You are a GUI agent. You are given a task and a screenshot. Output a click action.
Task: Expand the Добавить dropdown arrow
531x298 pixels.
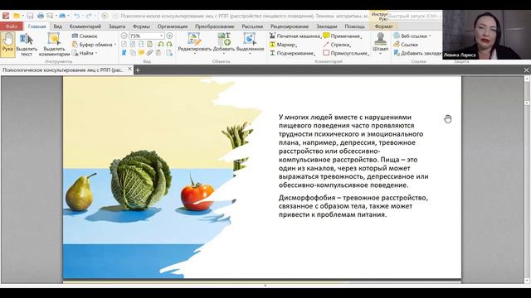pos(224,54)
